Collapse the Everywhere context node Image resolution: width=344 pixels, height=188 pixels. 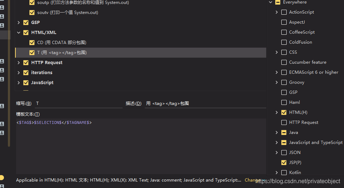(x=271, y=2)
